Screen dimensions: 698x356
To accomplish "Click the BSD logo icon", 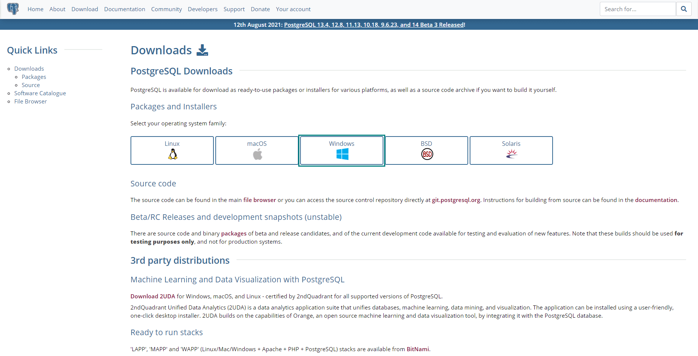I will point(427,154).
